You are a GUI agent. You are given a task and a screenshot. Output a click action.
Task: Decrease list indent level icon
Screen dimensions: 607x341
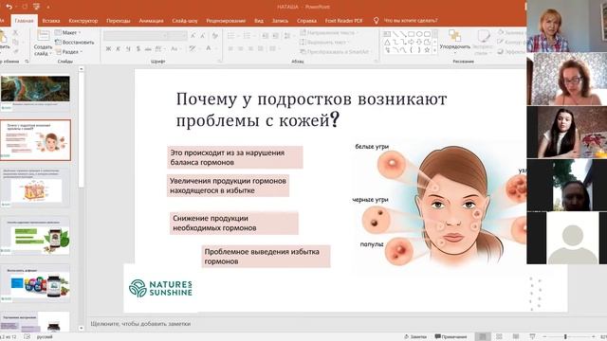265,36
